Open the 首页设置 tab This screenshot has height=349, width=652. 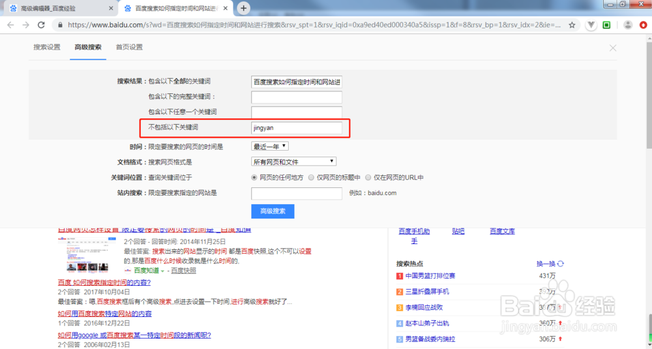tap(129, 47)
